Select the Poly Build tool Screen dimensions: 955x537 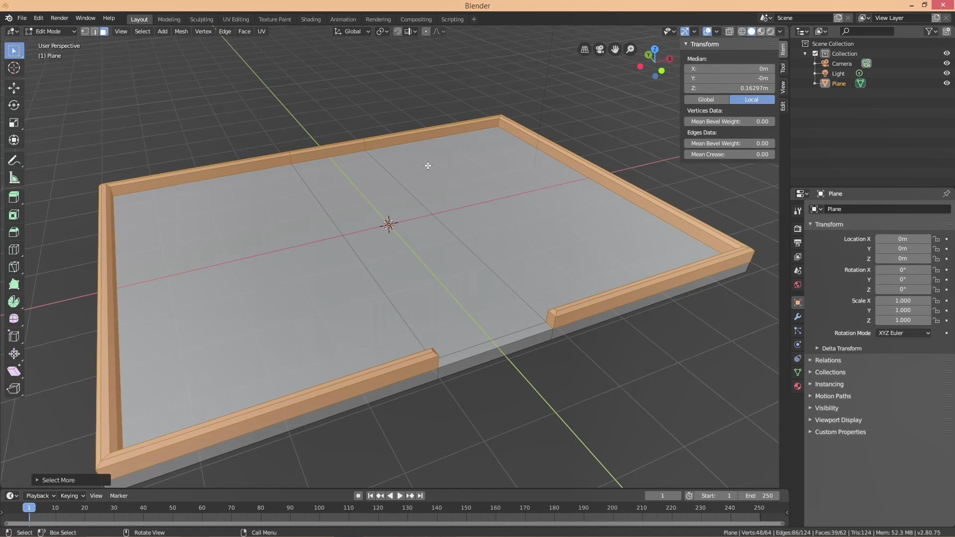[x=14, y=285]
